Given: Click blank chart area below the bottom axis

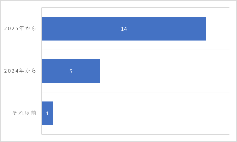Looking at the screenshot, I should point(136,138).
